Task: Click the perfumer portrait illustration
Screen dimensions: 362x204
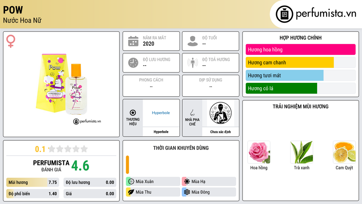Action: [221, 113]
